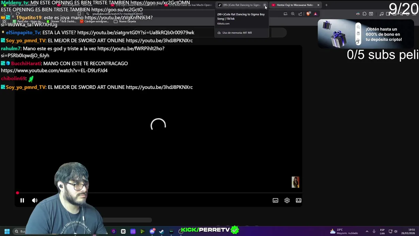Open the volume control in system tray
The width and height of the screenshot is (419, 236).
(396, 231)
